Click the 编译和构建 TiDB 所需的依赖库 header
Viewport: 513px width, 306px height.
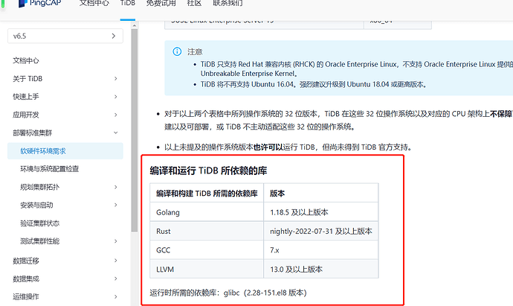(207, 194)
